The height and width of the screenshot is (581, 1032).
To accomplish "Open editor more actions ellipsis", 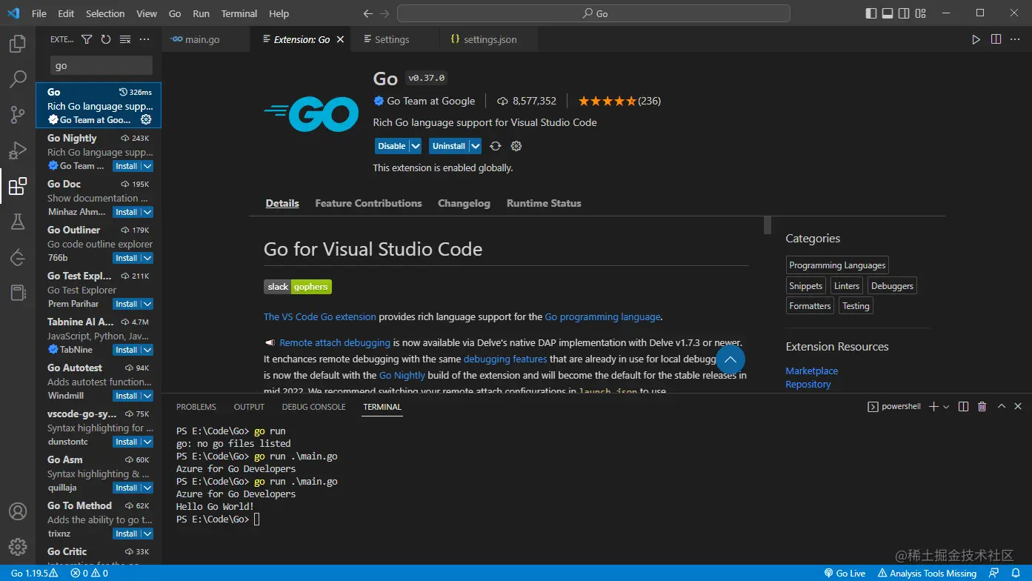I will pyautogui.click(x=1015, y=39).
